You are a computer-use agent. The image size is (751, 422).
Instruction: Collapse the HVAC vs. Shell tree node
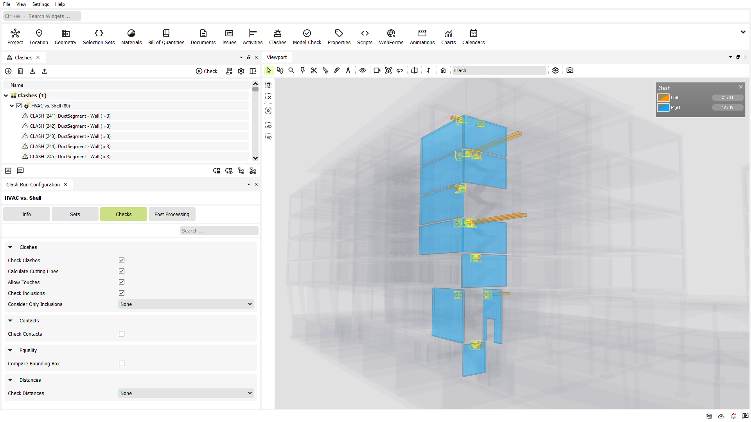point(12,106)
